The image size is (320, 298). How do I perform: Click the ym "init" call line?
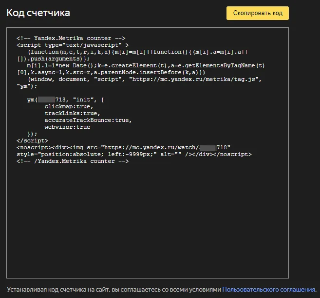tap(66, 100)
